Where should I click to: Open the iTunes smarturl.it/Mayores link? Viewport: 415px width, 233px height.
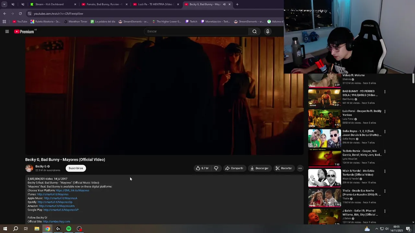click(x=53, y=194)
